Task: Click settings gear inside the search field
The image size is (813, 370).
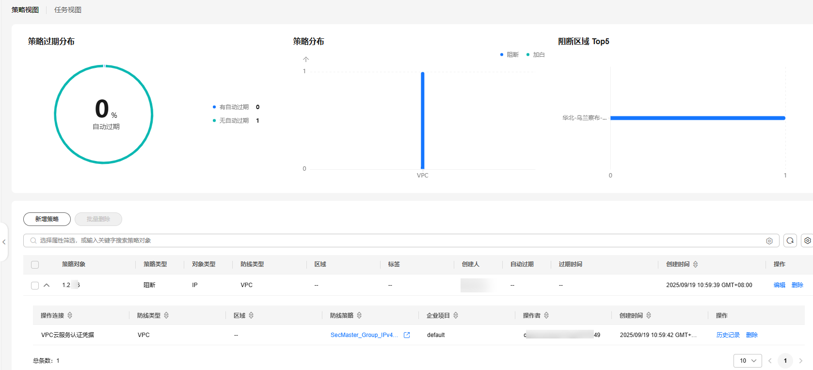Action: pos(769,241)
